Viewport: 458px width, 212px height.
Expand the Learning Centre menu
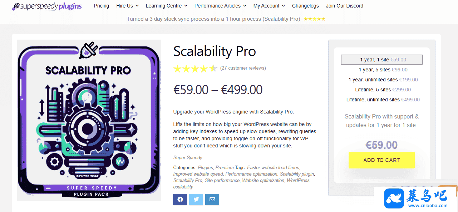pyautogui.click(x=166, y=6)
